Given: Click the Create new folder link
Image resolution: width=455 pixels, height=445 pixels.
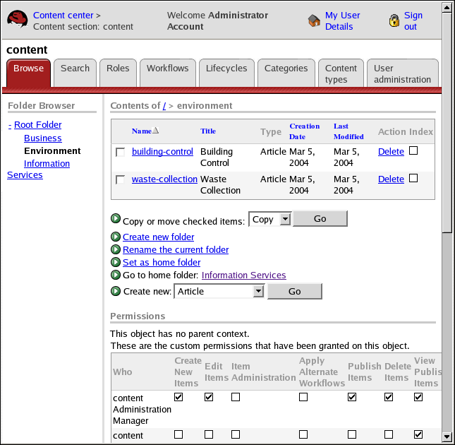Looking at the screenshot, I should pos(159,237).
